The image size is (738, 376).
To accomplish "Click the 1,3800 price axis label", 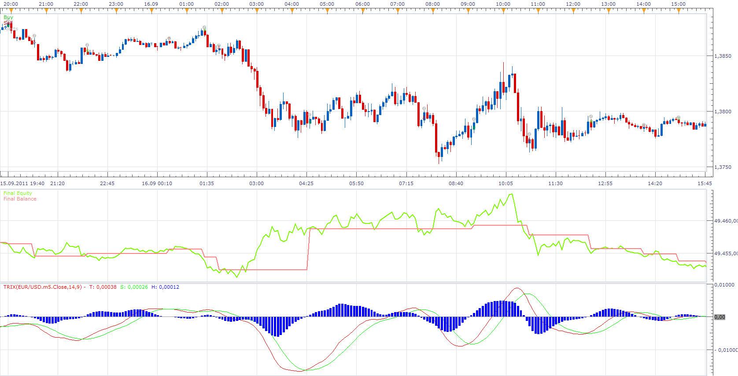I will [723, 112].
